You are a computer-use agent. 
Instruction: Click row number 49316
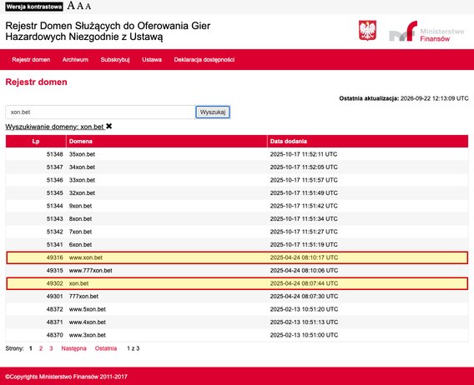point(55,257)
